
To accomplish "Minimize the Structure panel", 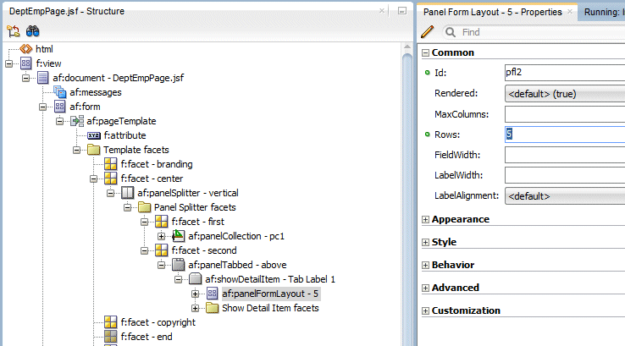I will click(402, 11).
